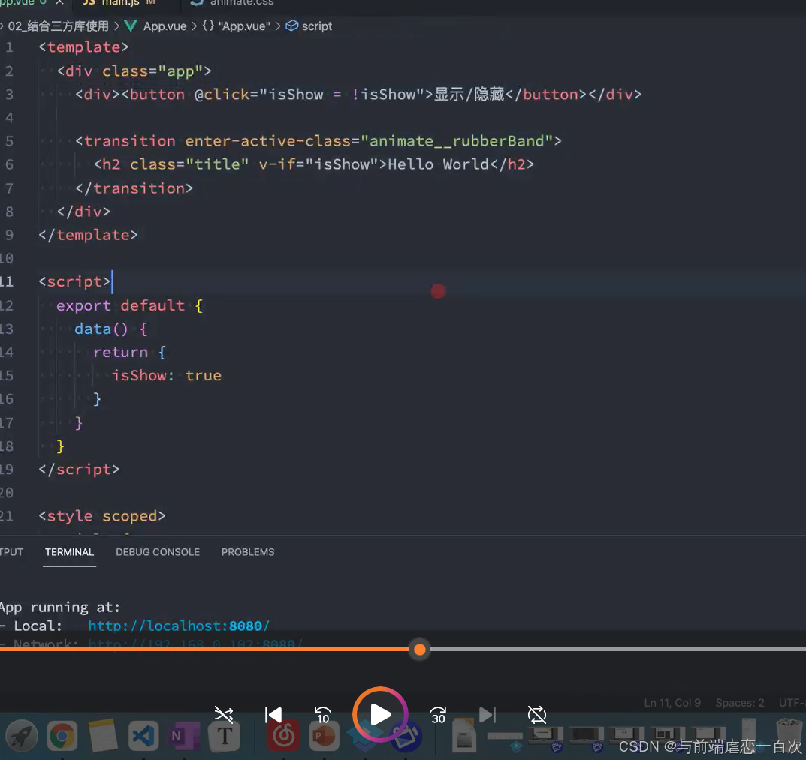Screen dimensions: 806x760
Task: Rewind 10 seconds
Action: (x=323, y=714)
